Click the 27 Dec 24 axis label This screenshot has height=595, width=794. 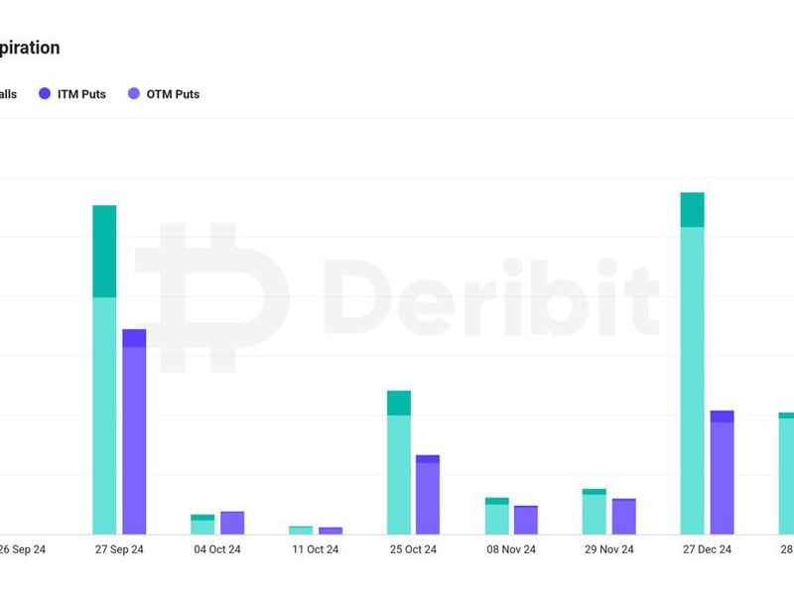[x=707, y=549]
